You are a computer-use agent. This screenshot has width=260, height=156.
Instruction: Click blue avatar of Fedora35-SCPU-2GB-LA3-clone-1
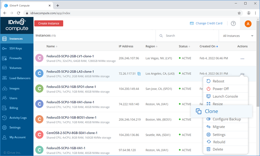[x=39, y=73]
